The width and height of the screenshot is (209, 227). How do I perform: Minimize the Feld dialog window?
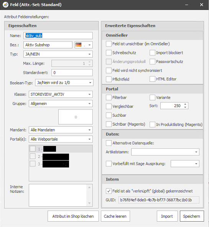(187, 5)
